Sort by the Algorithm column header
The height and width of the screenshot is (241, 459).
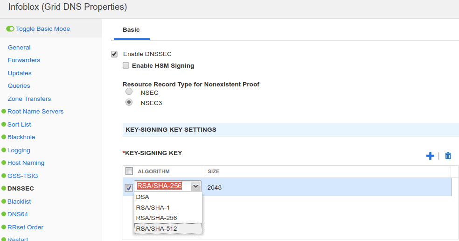coord(154,171)
